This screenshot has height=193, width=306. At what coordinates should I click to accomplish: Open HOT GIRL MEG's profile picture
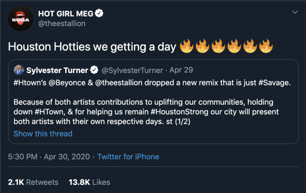(21, 18)
